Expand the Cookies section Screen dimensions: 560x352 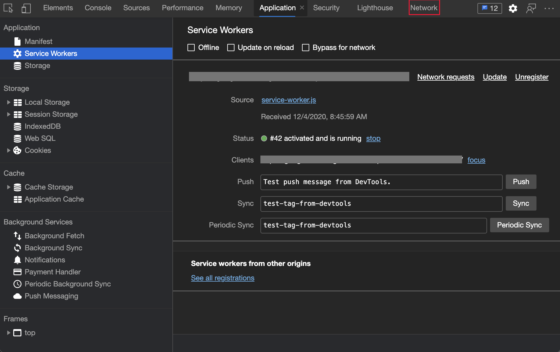coord(8,150)
